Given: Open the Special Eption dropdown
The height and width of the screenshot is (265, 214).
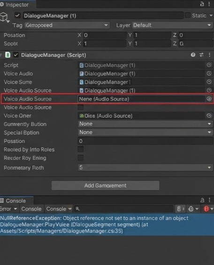Looking at the screenshot, I should [145, 132].
